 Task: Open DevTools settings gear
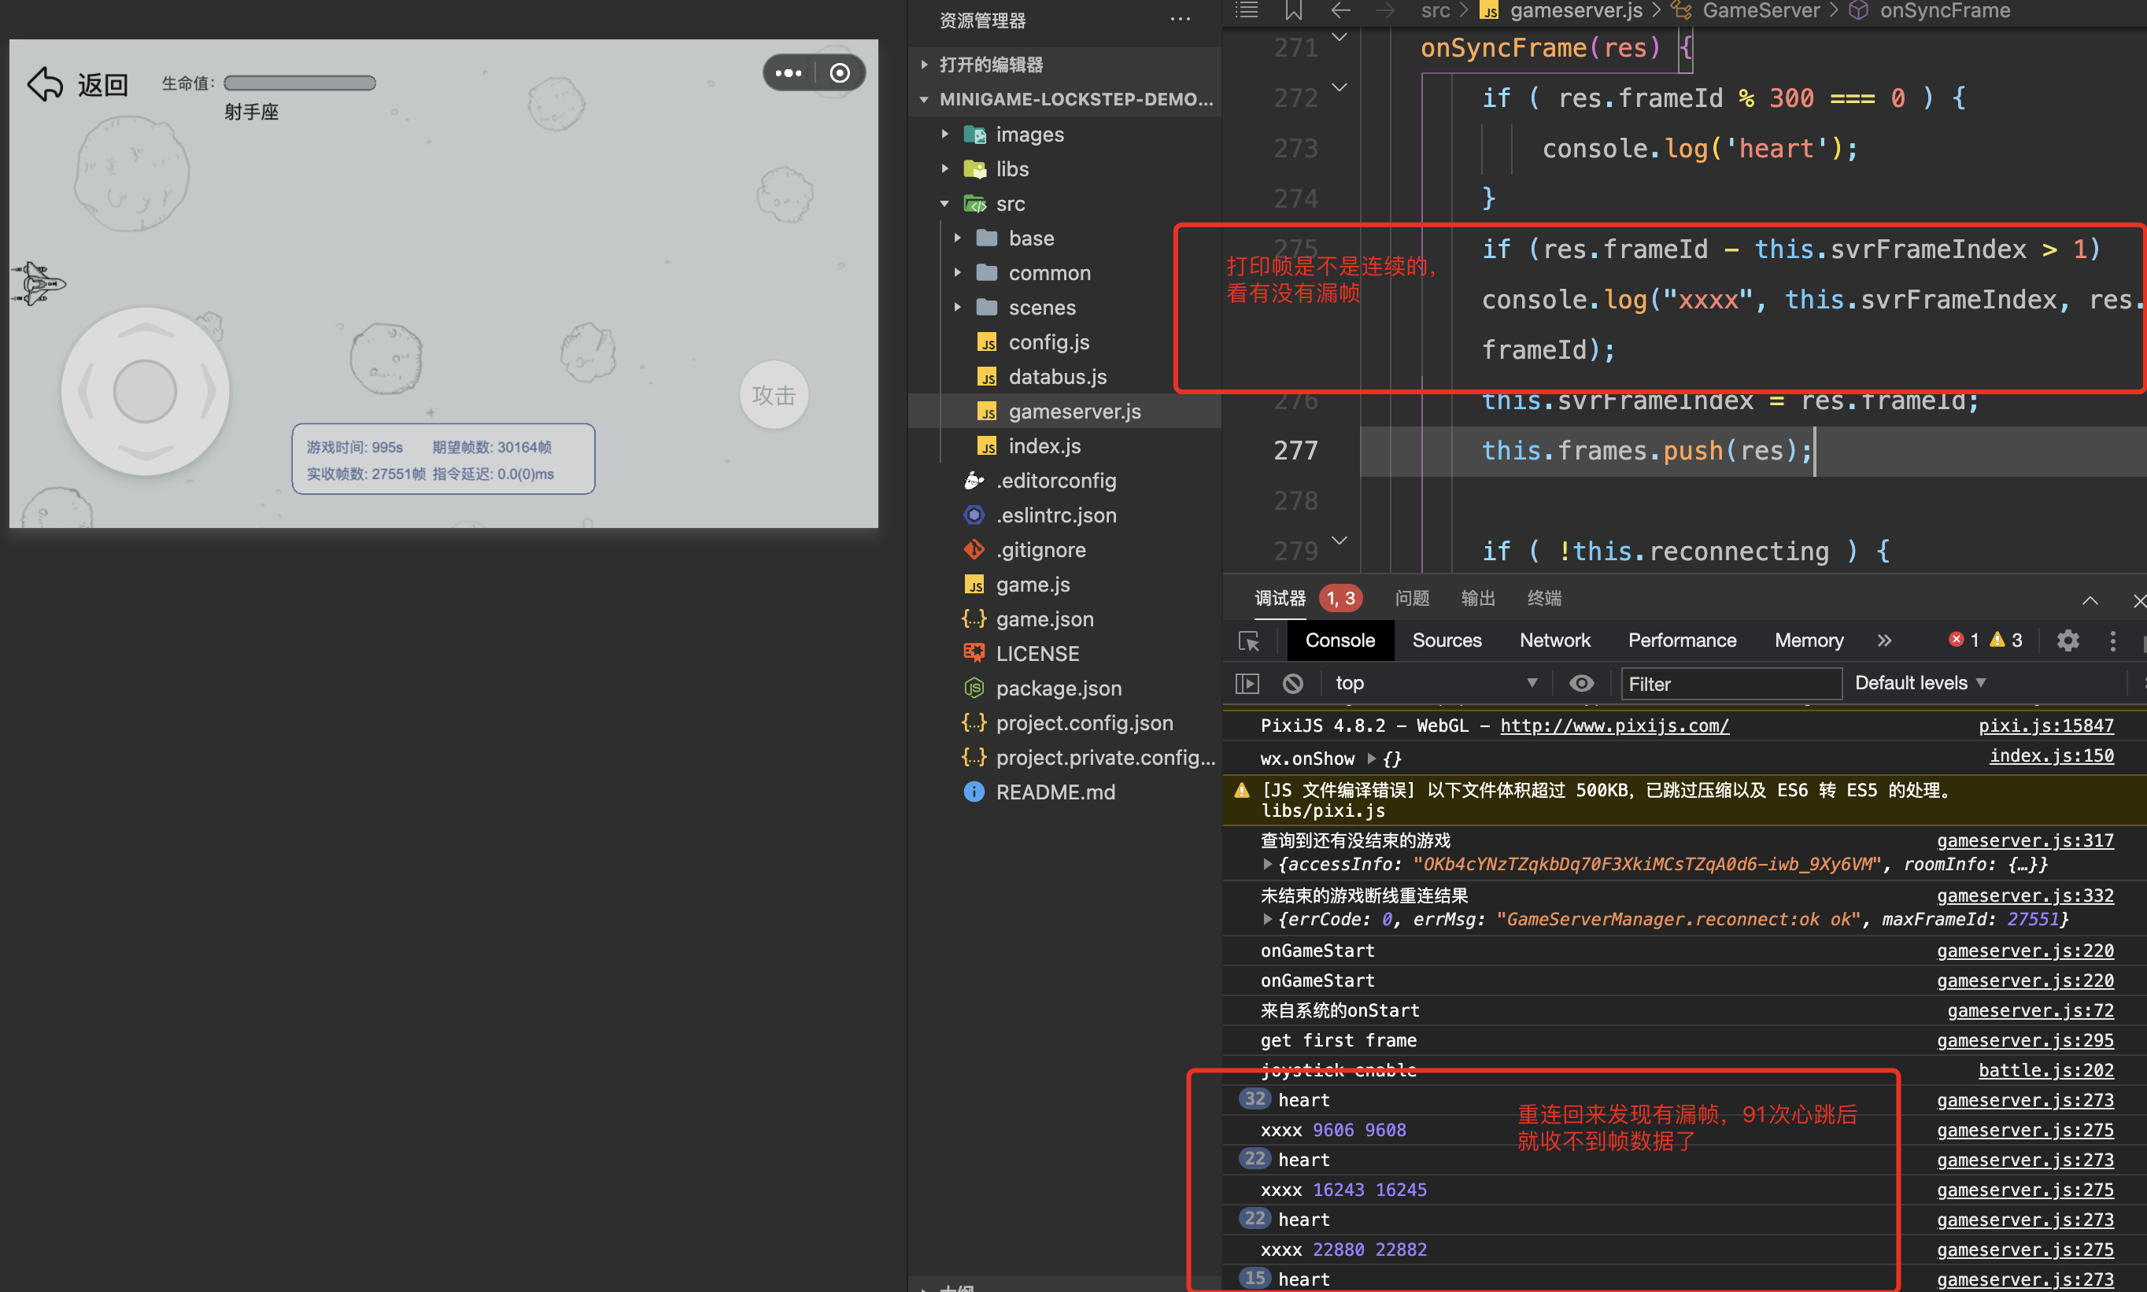[x=2068, y=640]
